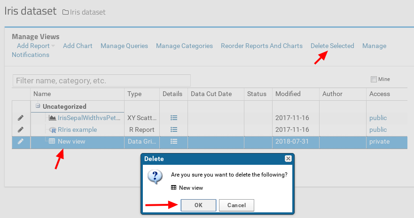Open the Add Report dropdown
414x218 pixels.
point(36,46)
